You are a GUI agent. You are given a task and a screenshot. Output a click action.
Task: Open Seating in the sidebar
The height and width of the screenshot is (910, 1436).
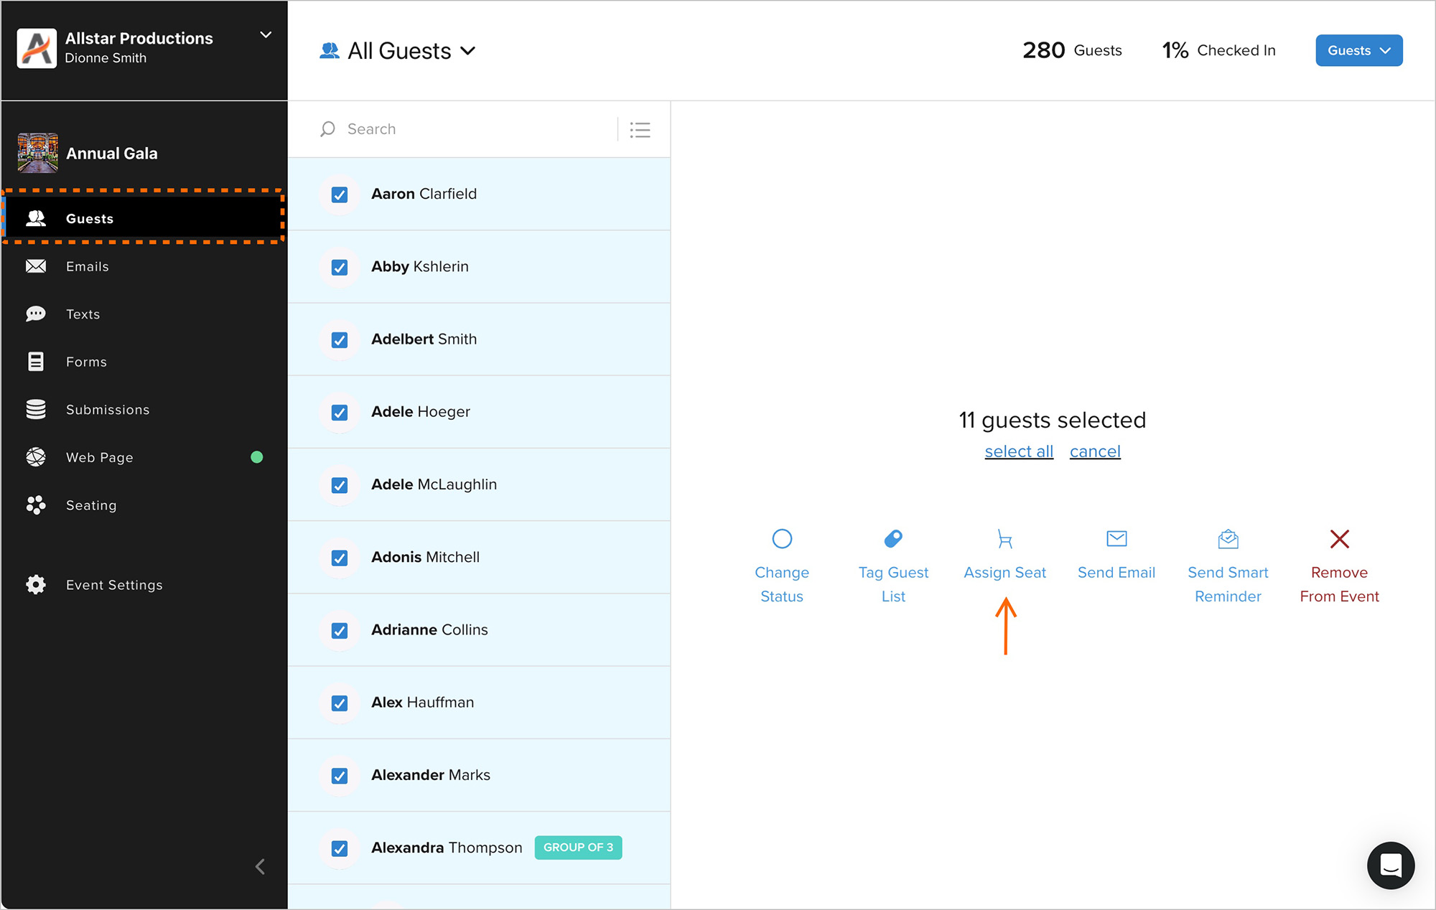(91, 505)
